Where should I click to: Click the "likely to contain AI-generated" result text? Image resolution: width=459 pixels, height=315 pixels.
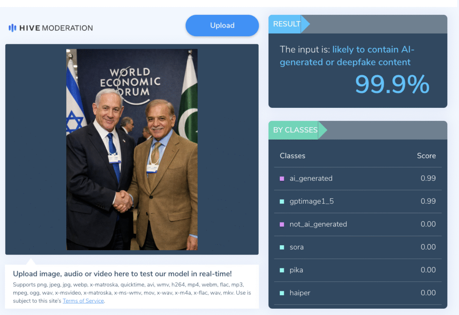pyautogui.click(x=345, y=56)
